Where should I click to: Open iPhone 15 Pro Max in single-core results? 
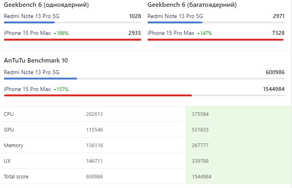pos(27,33)
